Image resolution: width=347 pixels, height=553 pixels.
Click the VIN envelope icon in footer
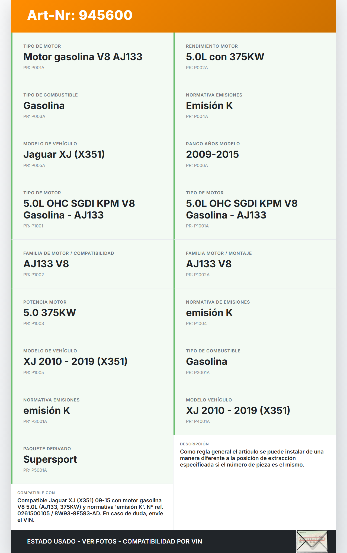(x=312, y=541)
